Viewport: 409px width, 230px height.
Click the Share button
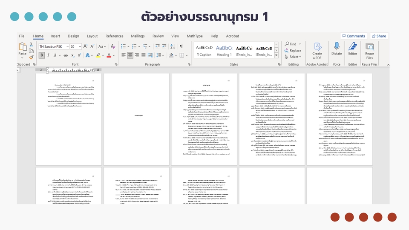[x=379, y=36]
